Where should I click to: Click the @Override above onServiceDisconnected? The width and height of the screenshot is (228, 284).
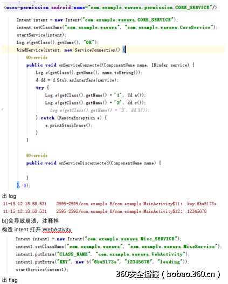pyautogui.click(x=37, y=156)
